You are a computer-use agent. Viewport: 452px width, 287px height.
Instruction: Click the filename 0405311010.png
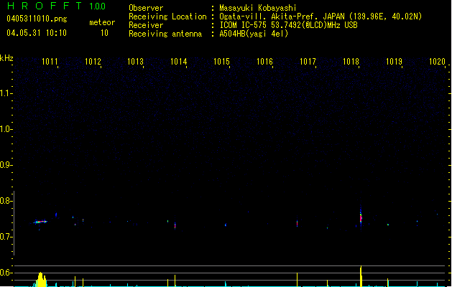tap(37, 19)
